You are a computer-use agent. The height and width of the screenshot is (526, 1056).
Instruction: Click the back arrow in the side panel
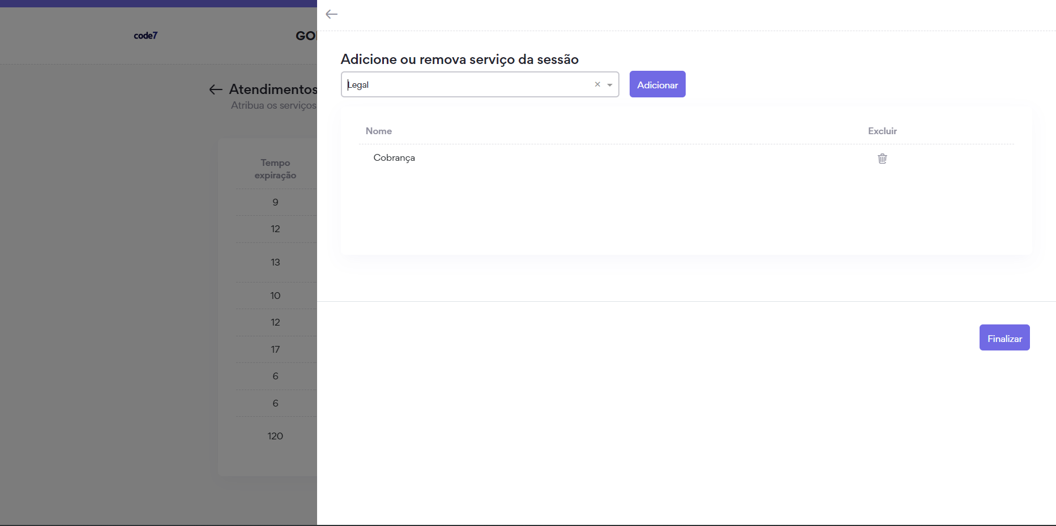tap(332, 14)
